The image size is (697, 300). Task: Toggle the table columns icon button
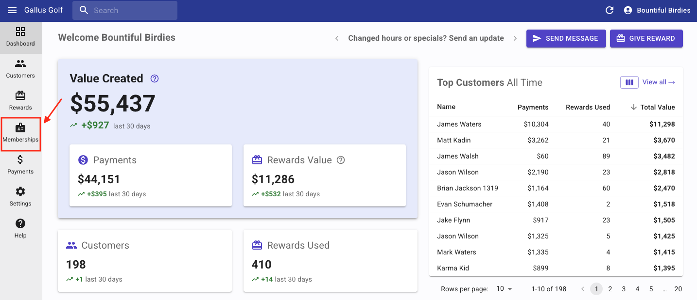pyautogui.click(x=629, y=82)
